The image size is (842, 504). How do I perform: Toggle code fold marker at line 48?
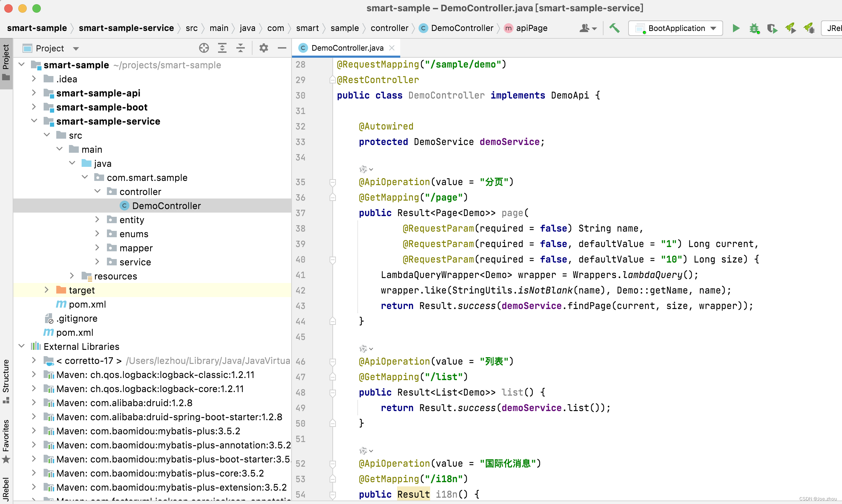(x=333, y=393)
